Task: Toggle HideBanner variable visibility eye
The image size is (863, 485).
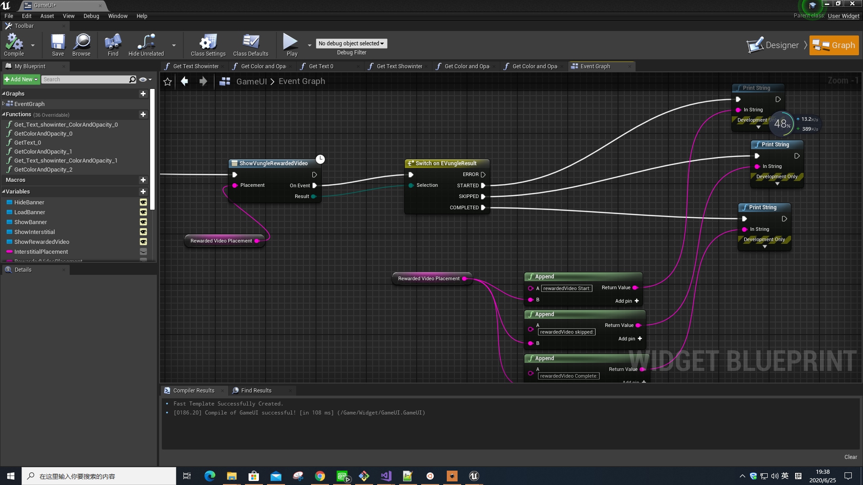Action: 143,203
